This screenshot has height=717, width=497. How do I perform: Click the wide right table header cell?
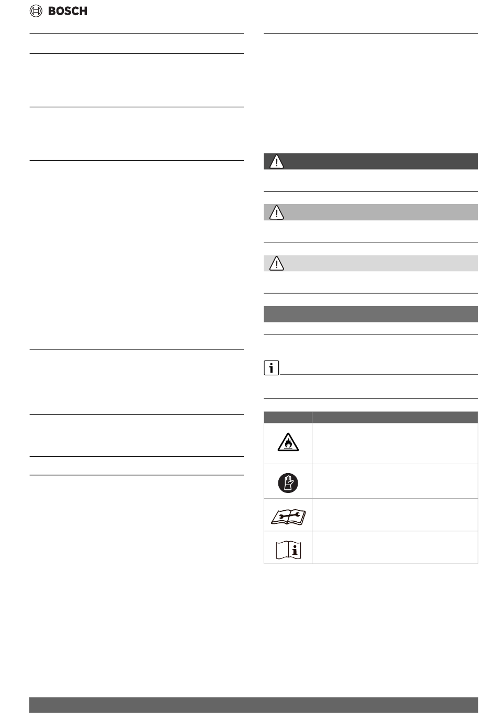point(395,417)
